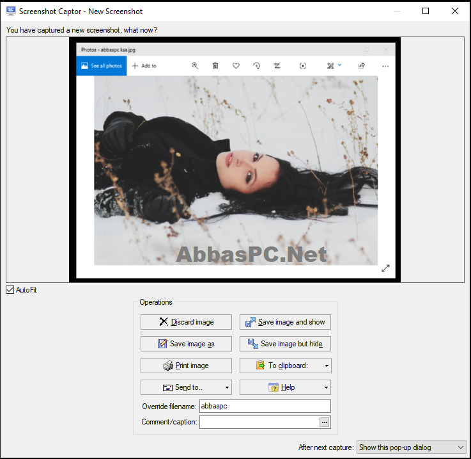Minimize the Screenshot Captor window
Screen dimensions: 471x459
397,11
